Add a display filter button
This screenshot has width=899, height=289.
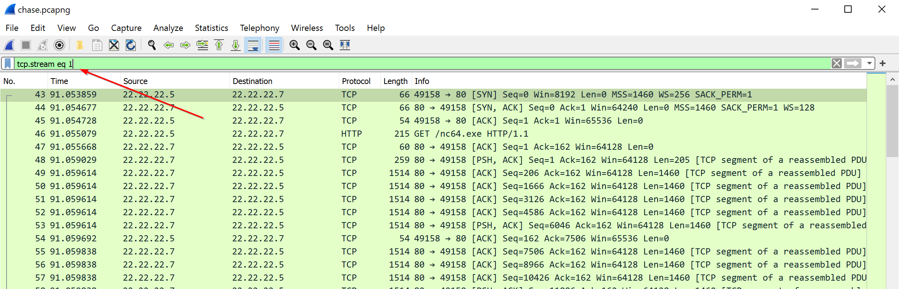(883, 64)
